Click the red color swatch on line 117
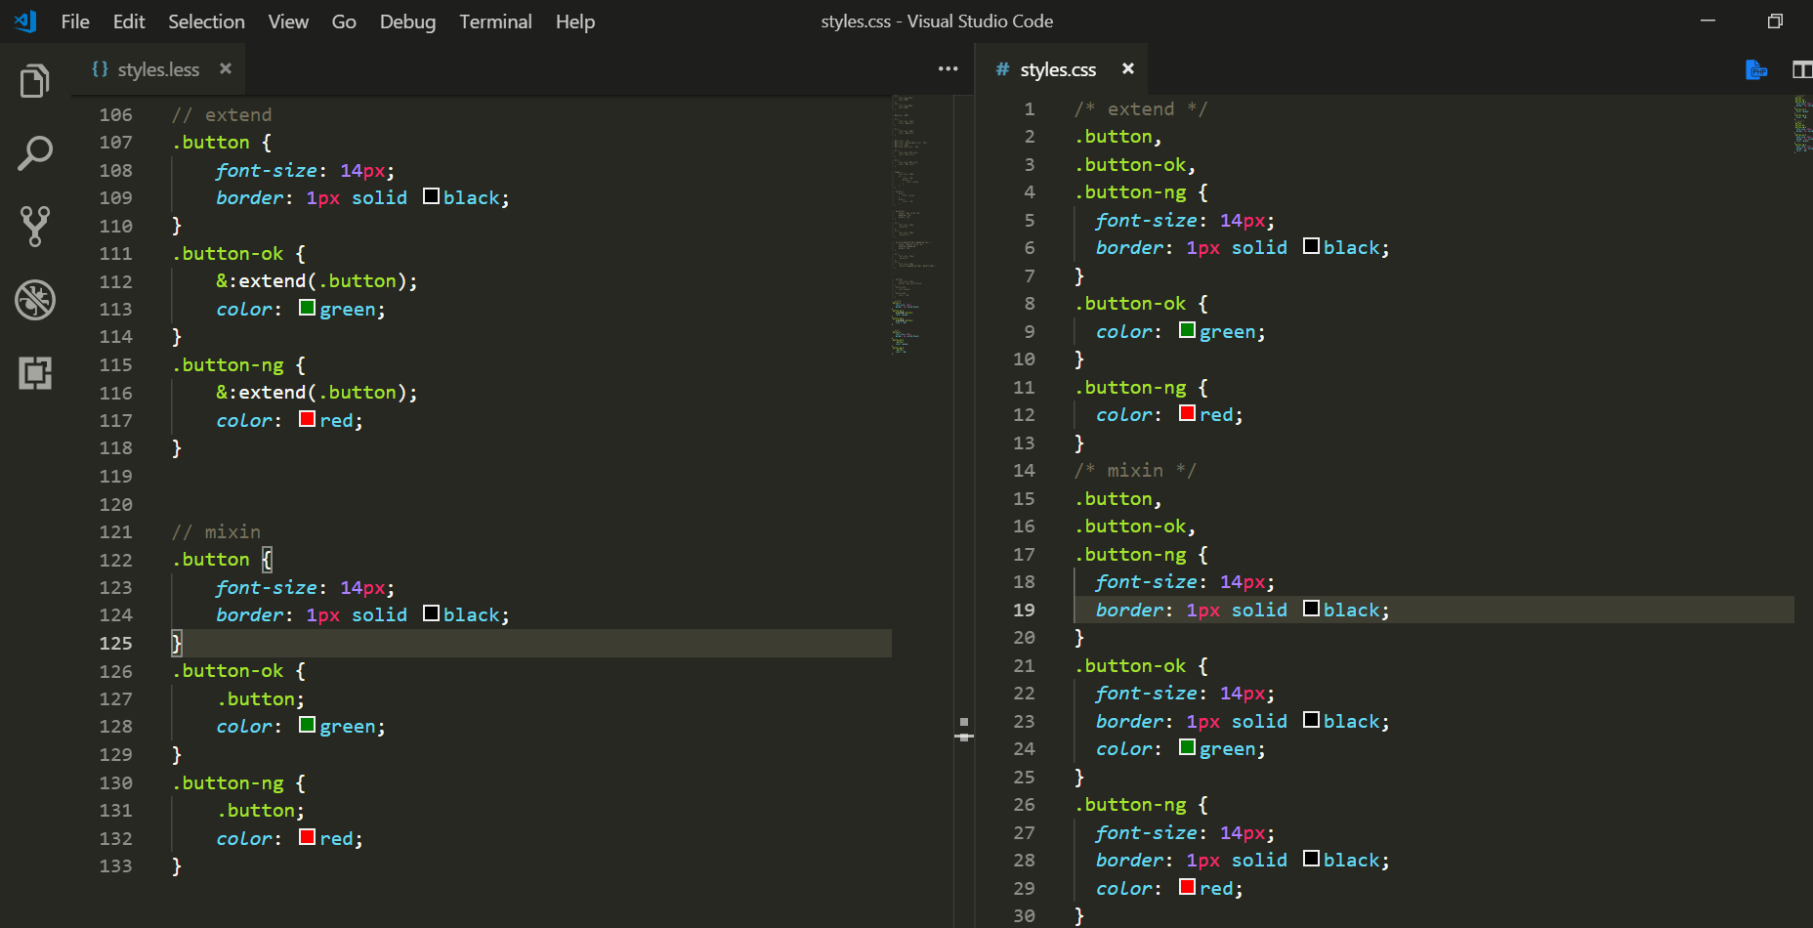 click(307, 419)
